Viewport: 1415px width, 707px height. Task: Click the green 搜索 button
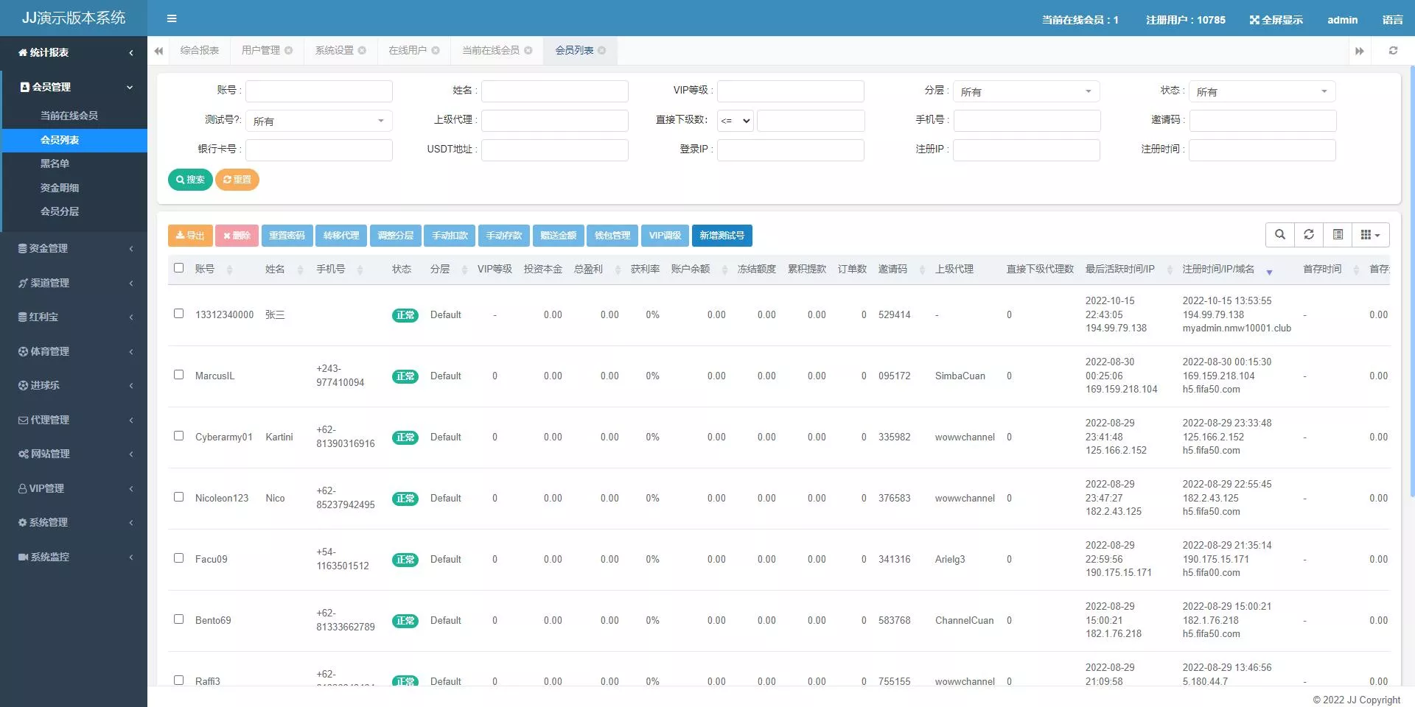pos(190,180)
